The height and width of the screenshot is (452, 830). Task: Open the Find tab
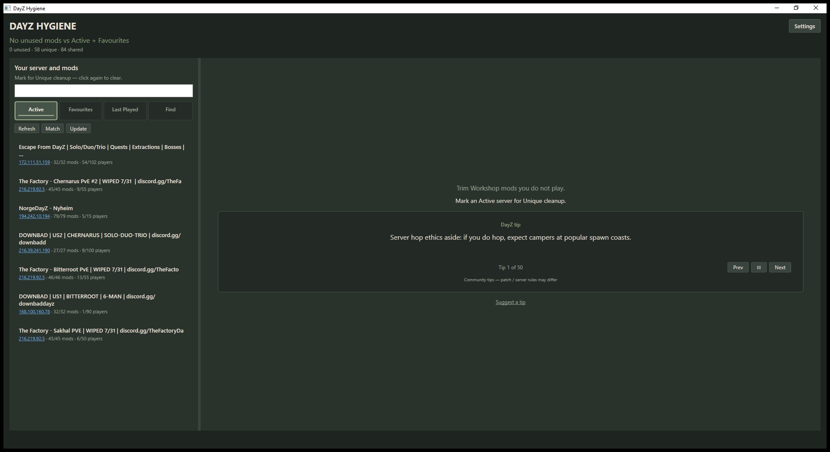170,110
